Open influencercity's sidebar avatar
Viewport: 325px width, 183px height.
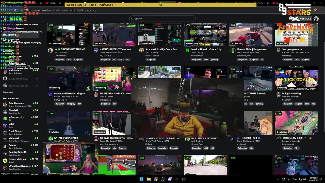(5, 118)
